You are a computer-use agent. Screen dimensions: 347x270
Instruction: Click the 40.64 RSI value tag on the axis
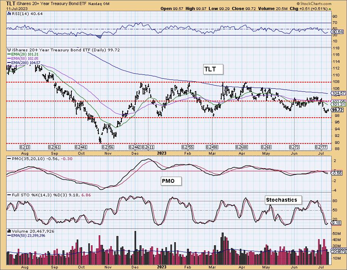[337, 32]
